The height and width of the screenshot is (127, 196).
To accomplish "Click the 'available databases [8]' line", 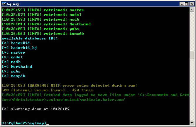I will click(30, 38).
